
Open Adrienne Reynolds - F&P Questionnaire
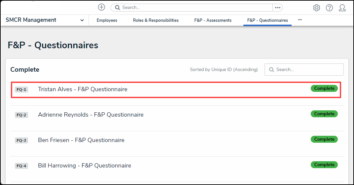(x=91, y=115)
